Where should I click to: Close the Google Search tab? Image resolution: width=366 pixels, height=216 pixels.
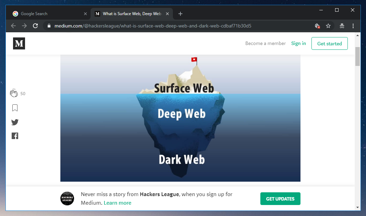tap(85, 14)
